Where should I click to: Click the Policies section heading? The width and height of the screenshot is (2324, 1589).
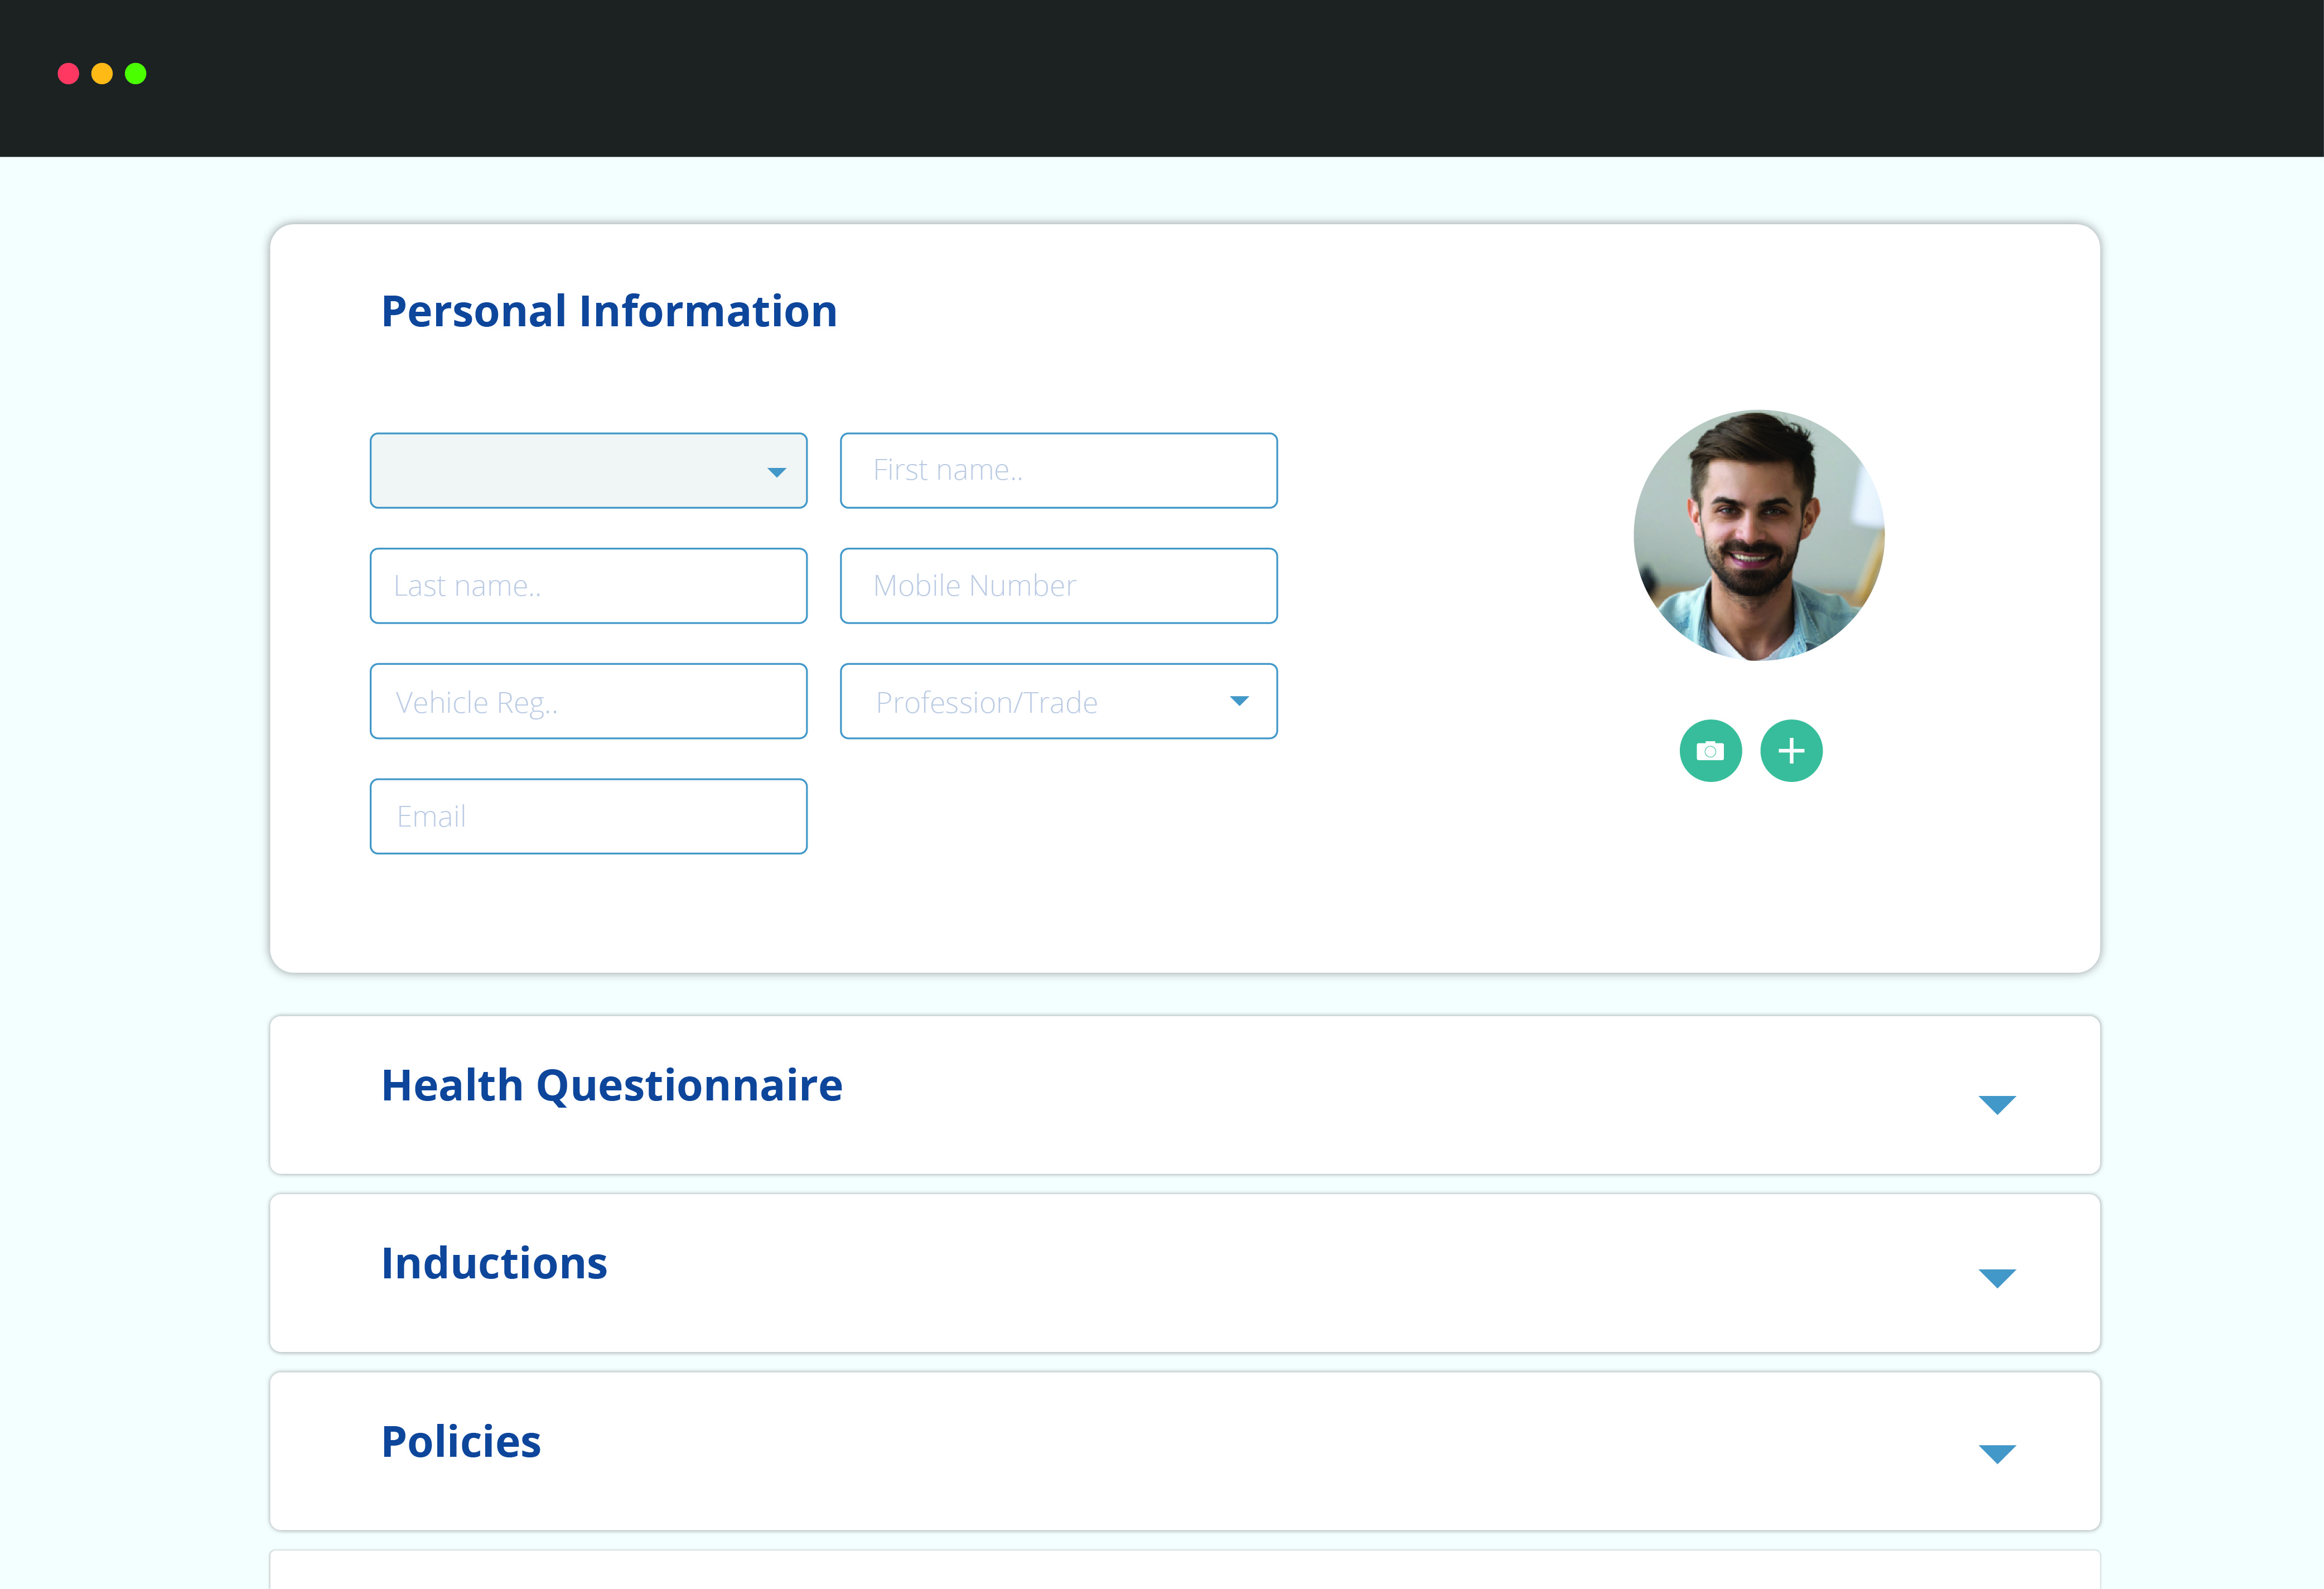461,1442
